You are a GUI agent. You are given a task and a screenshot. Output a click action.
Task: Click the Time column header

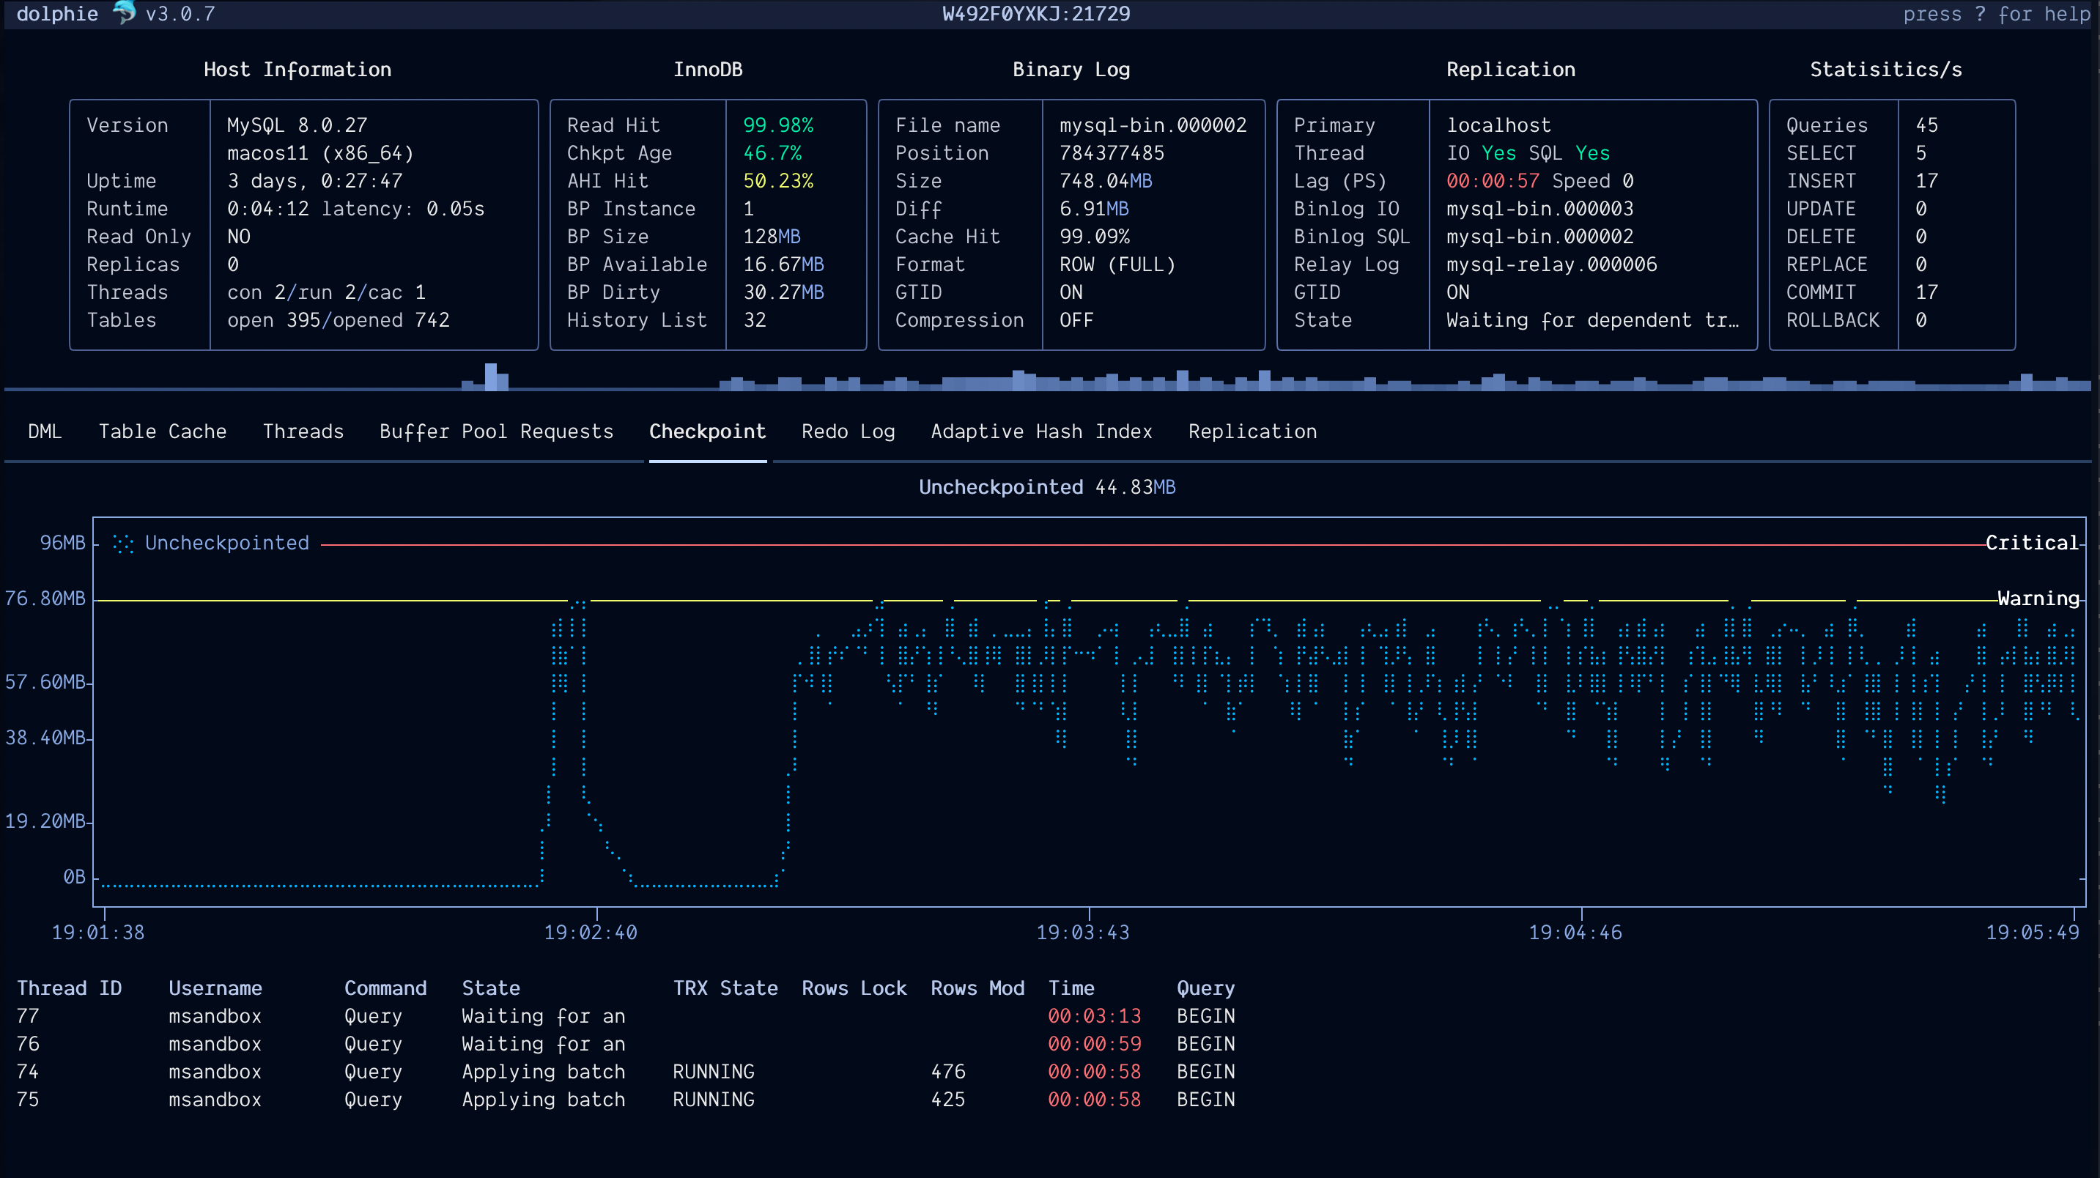pos(1071,988)
